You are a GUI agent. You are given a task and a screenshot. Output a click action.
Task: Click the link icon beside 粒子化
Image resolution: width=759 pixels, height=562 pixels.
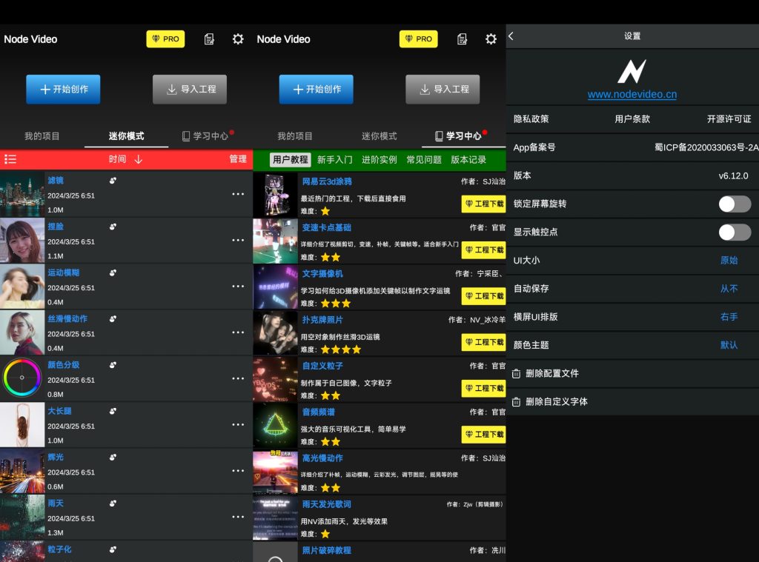(x=113, y=549)
